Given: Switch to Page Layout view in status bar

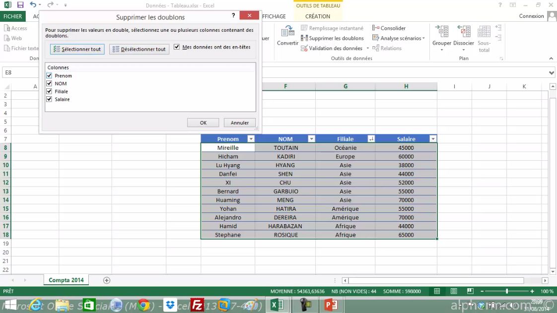Looking at the screenshot, I should coord(454,291).
